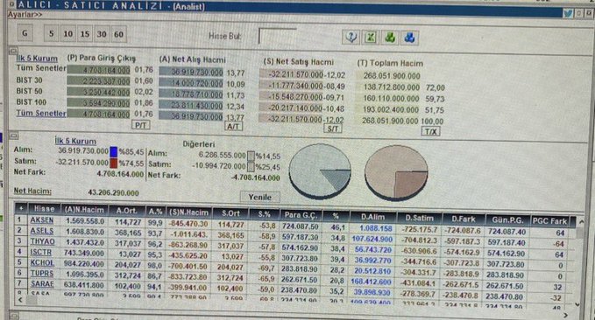The width and height of the screenshot is (595, 320).
Task: Click the plus header cell of the table
Action: click(21, 208)
